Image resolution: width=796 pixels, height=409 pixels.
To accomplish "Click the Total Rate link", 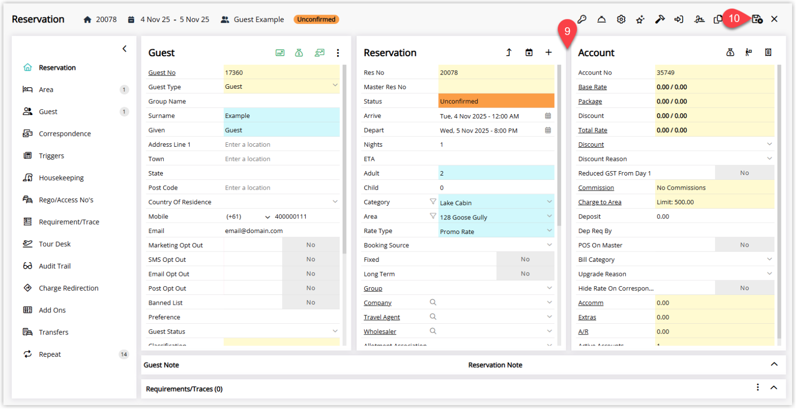I will [x=593, y=130].
